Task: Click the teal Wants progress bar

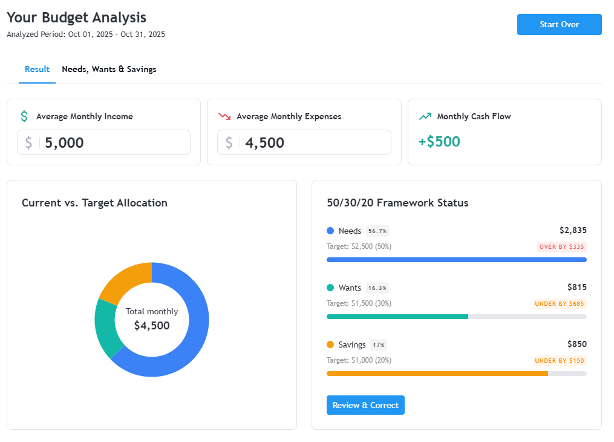Action: (x=397, y=317)
